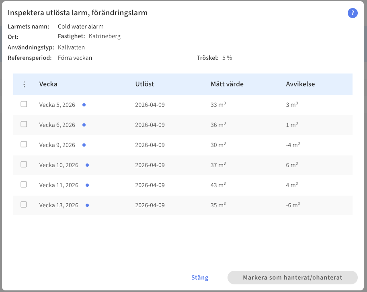Click the measured value 33 m³
This screenshot has width=367, height=292.
218,104
